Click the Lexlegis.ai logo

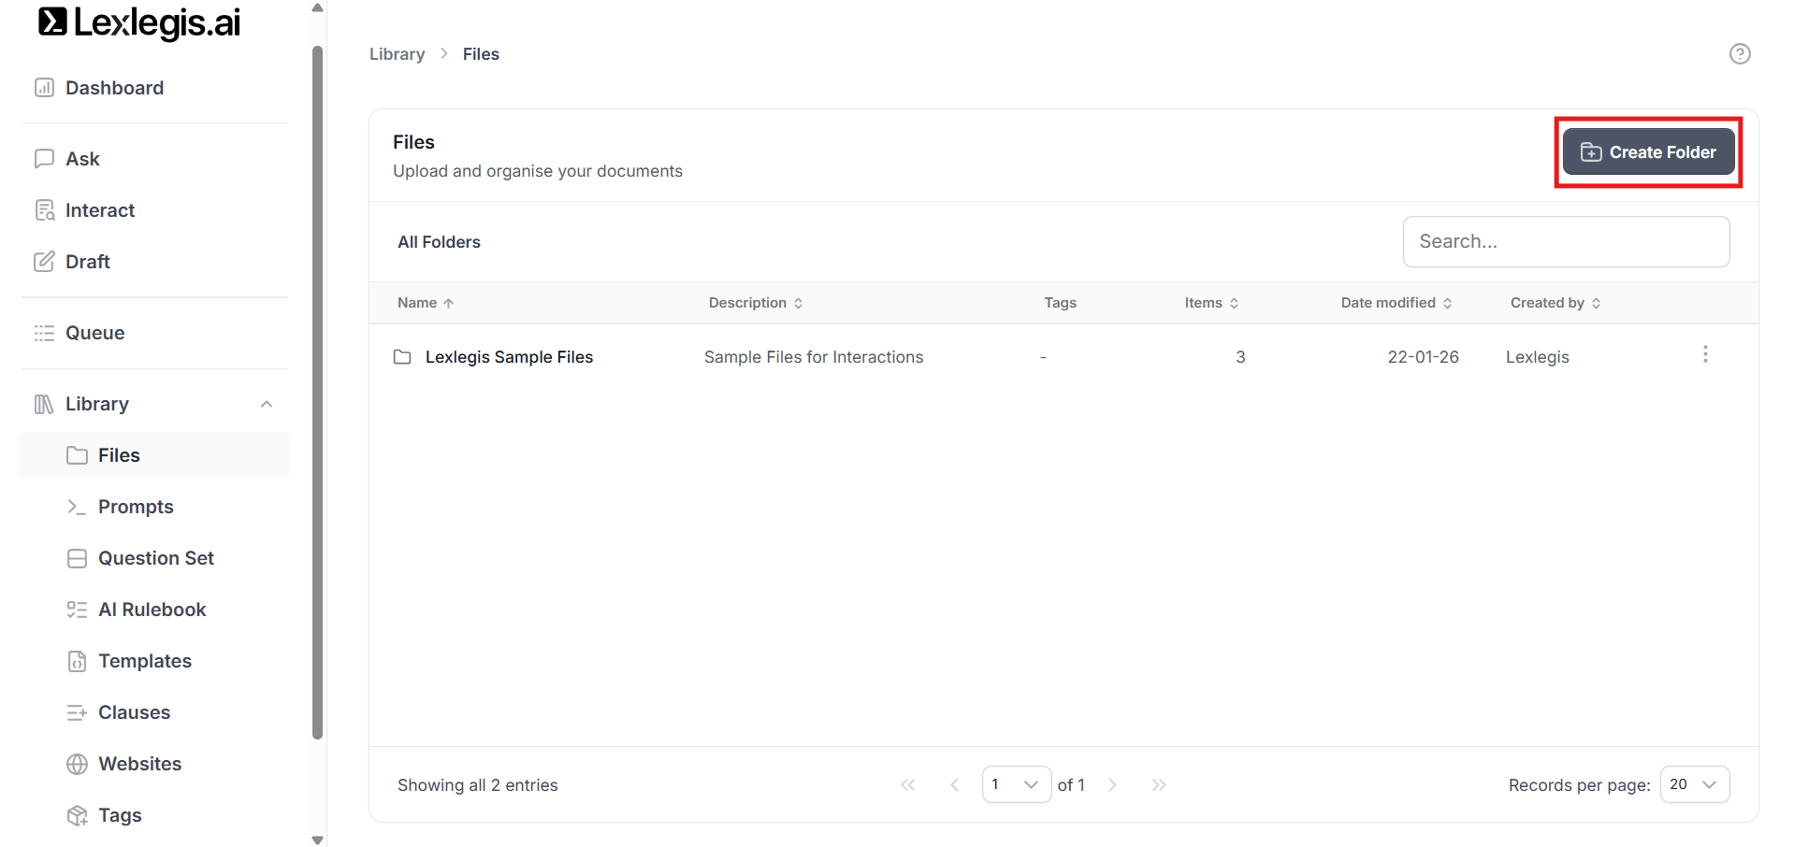pyautogui.click(x=139, y=22)
